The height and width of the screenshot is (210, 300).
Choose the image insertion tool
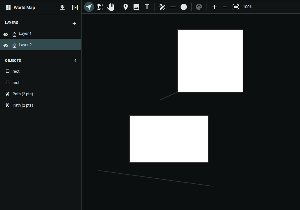point(136,7)
